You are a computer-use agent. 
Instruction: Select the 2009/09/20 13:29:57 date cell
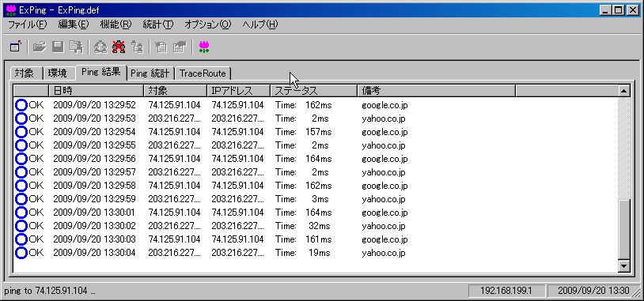[x=94, y=172]
